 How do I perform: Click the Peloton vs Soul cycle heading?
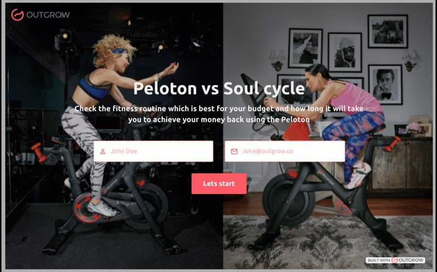click(219, 88)
